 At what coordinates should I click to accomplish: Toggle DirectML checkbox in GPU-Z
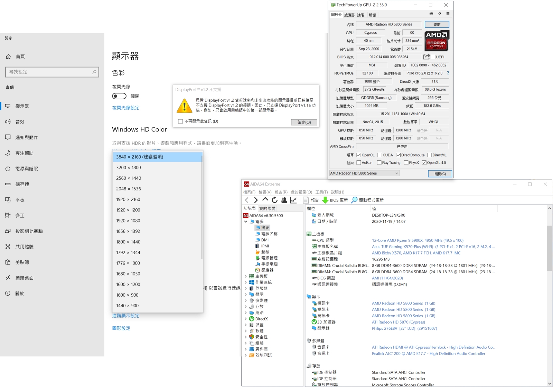point(430,155)
